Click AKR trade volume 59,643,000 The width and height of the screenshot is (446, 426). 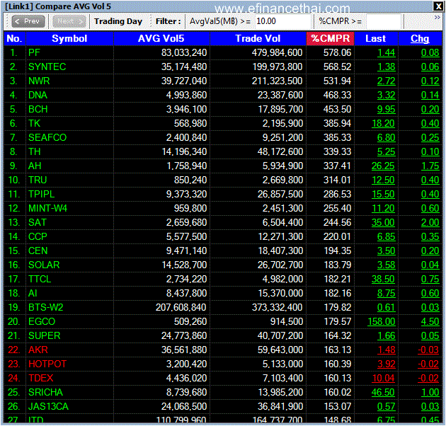[280, 350]
